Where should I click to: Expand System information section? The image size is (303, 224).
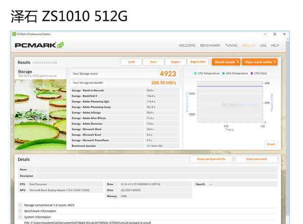pyautogui.click(x=20, y=217)
